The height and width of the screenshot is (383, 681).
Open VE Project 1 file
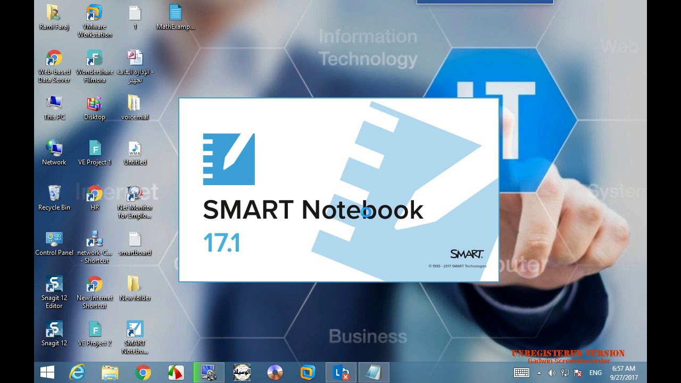coord(95,153)
